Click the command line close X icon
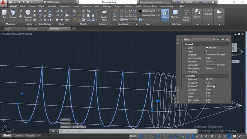Image resolution: width=247 pixels, height=139 pixels. (53, 131)
